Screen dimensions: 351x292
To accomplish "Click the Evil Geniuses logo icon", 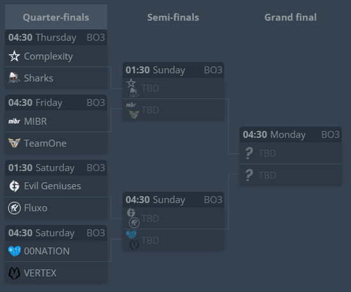I will click(x=14, y=186).
